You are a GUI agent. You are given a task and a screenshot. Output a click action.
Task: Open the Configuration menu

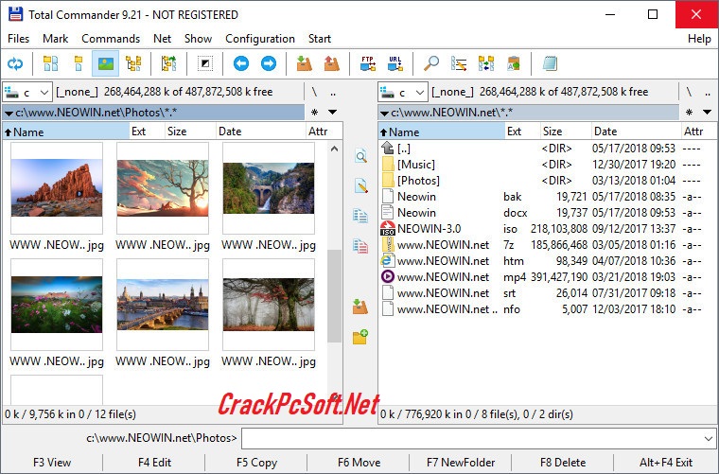point(260,39)
